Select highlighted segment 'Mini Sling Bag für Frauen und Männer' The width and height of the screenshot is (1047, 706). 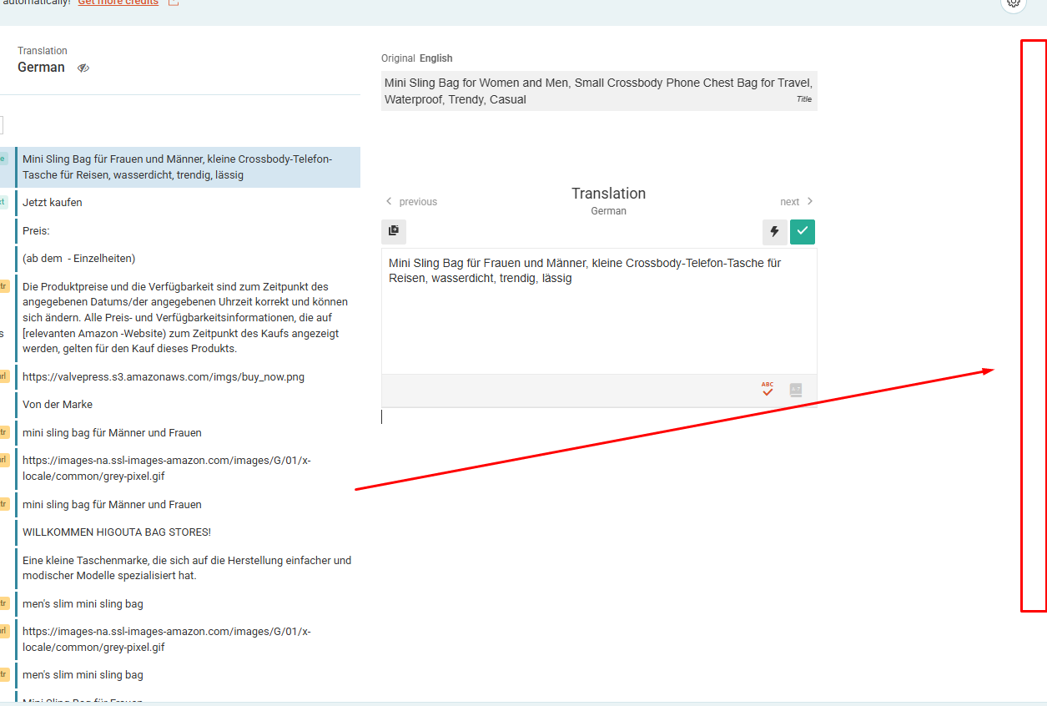(188, 167)
